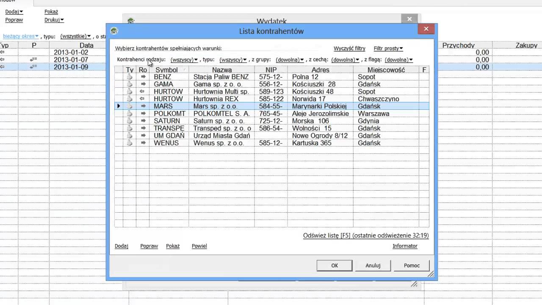542x305 pixels.
Task: Click the type icon in the BENZ row
Action: (130, 77)
